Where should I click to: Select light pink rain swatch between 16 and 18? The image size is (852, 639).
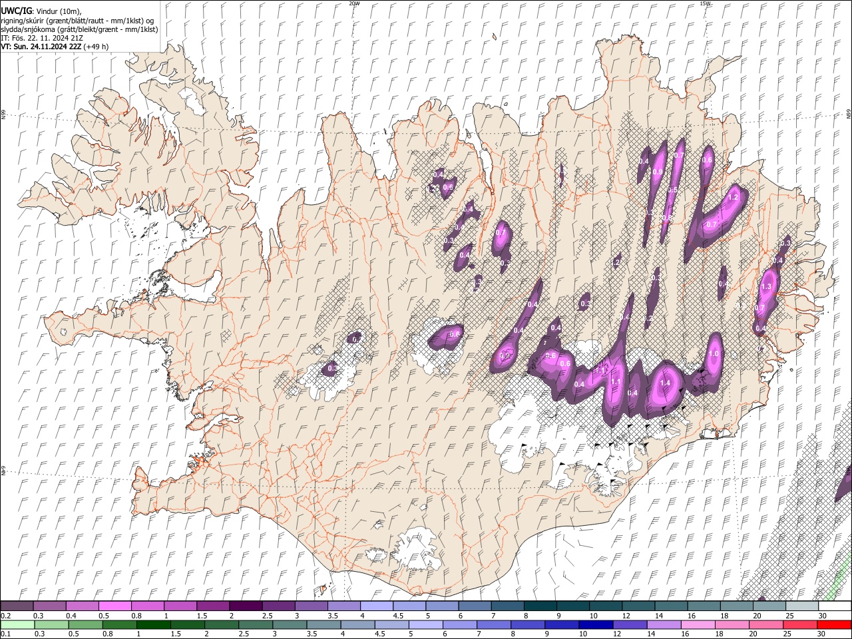coord(698,624)
